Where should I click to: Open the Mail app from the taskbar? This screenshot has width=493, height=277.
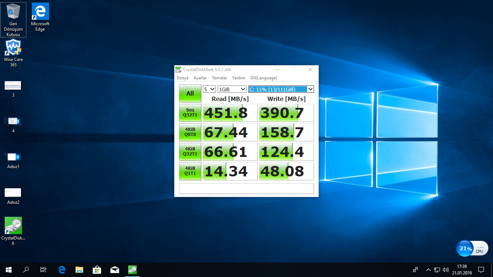(x=114, y=269)
